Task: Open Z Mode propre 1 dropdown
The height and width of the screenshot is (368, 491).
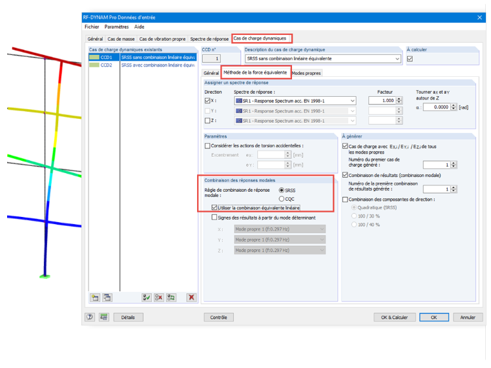Action: tap(322, 250)
